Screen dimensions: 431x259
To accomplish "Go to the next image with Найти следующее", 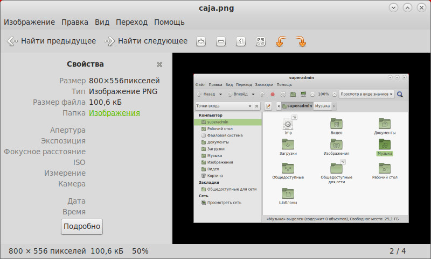I will 145,41.
